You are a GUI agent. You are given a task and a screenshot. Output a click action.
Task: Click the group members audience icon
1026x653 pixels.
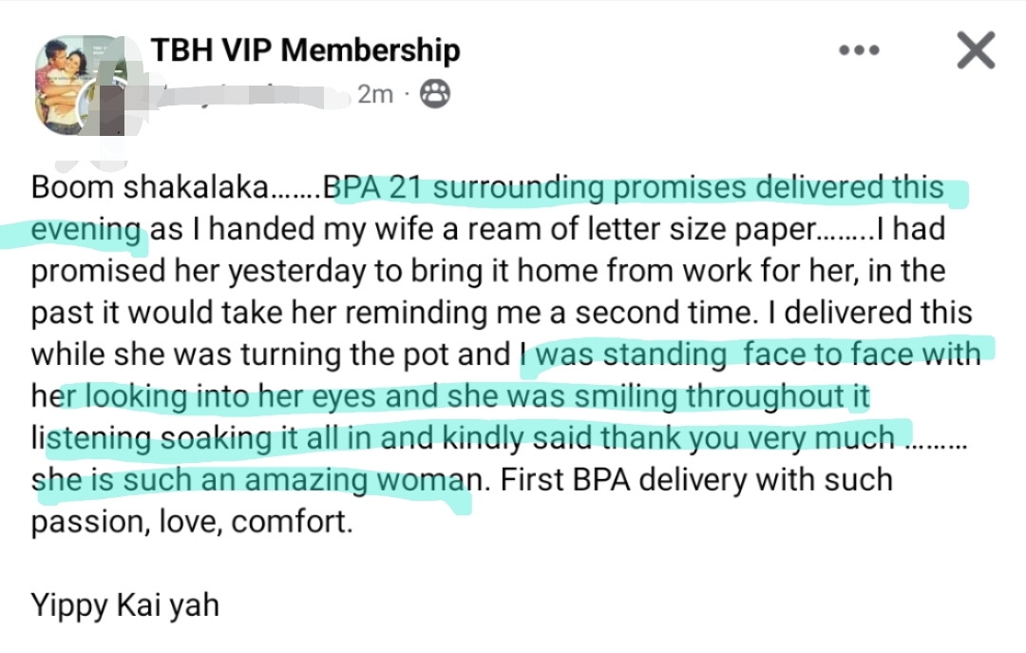[435, 94]
